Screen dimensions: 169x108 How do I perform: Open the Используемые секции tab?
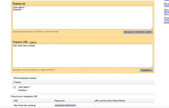click(25, 78)
